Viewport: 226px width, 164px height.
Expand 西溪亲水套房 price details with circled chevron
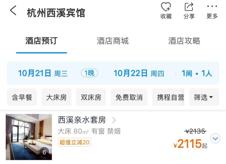pyautogui.click(x=215, y=139)
